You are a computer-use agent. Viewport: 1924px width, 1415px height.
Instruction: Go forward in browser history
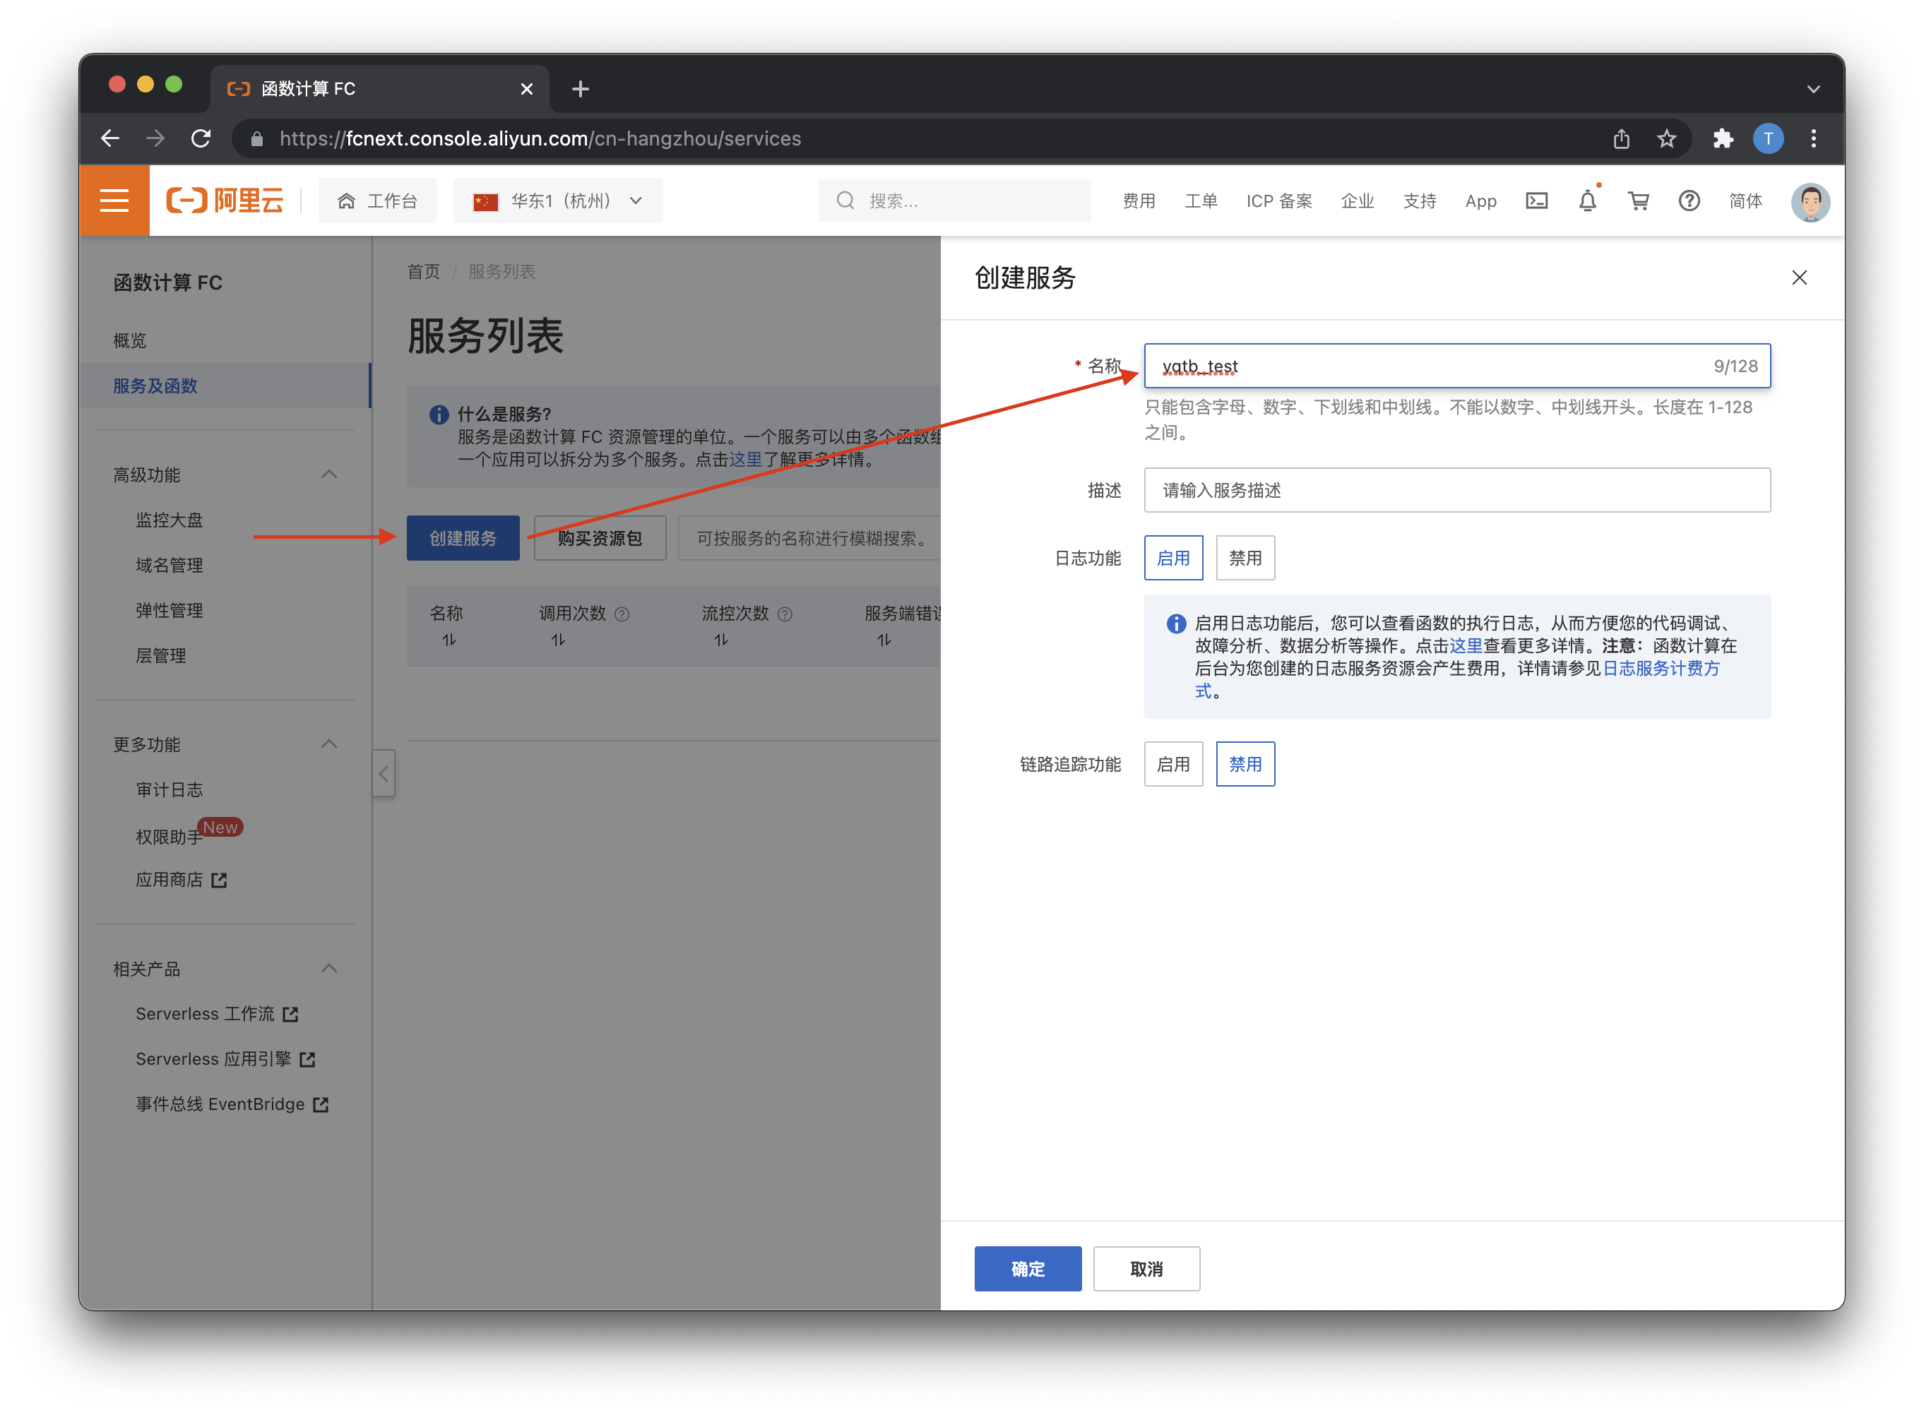point(155,138)
